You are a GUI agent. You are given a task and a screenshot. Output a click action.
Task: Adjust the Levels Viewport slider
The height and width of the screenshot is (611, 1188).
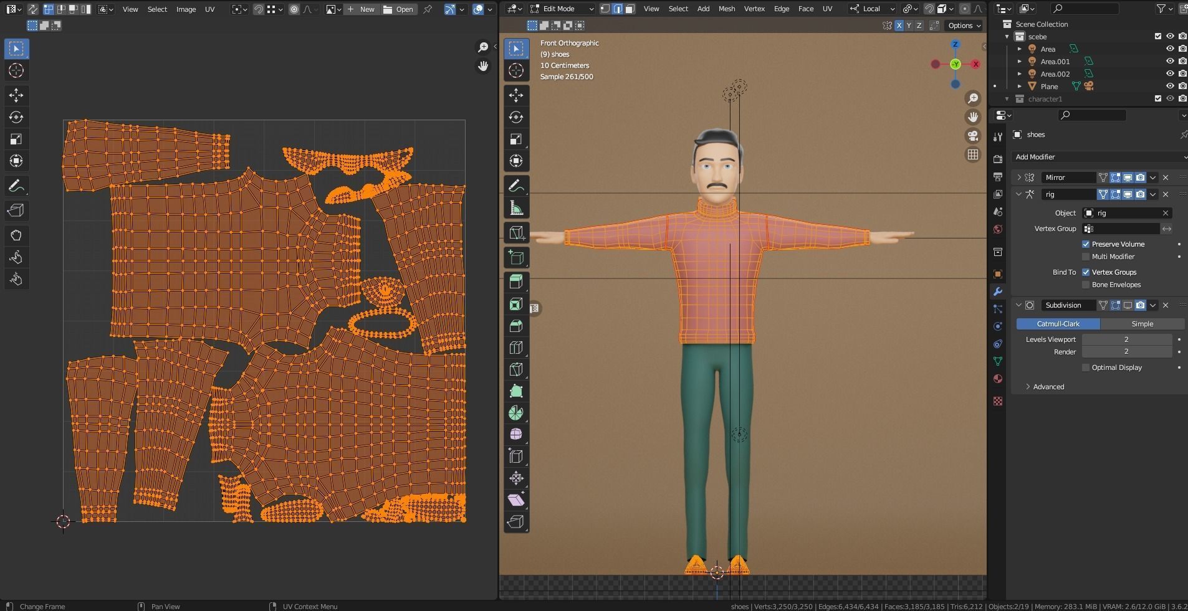(x=1126, y=339)
